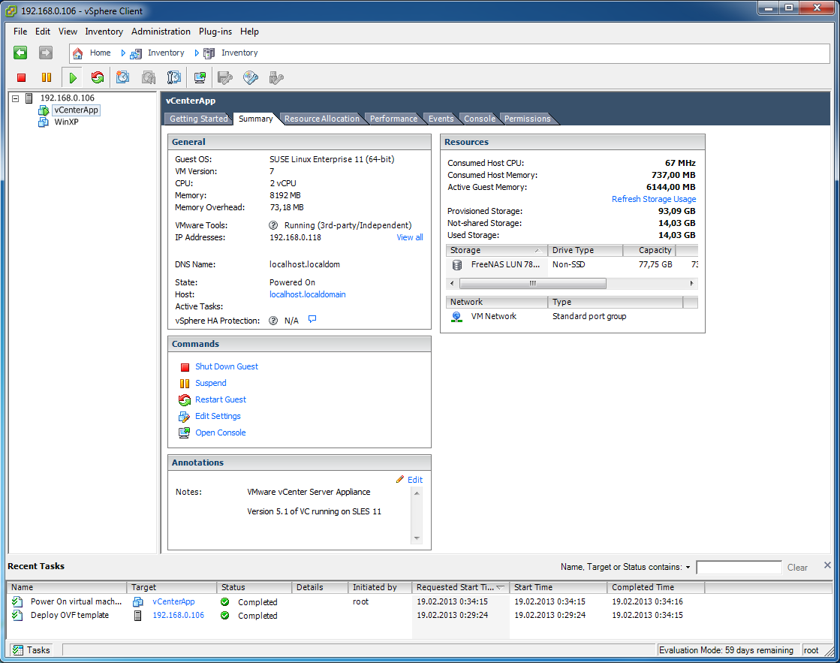Collapse the 192.168.0.106 host tree node
The width and height of the screenshot is (840, 663).
click(x=16, y=98)
